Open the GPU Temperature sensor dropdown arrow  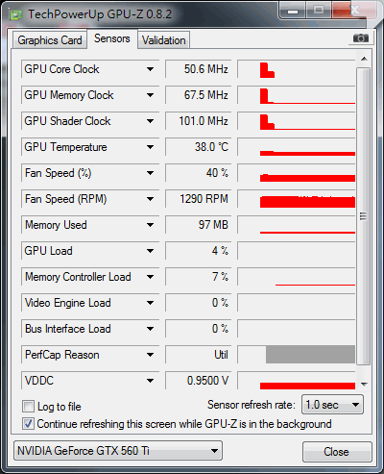pos(150,147)
